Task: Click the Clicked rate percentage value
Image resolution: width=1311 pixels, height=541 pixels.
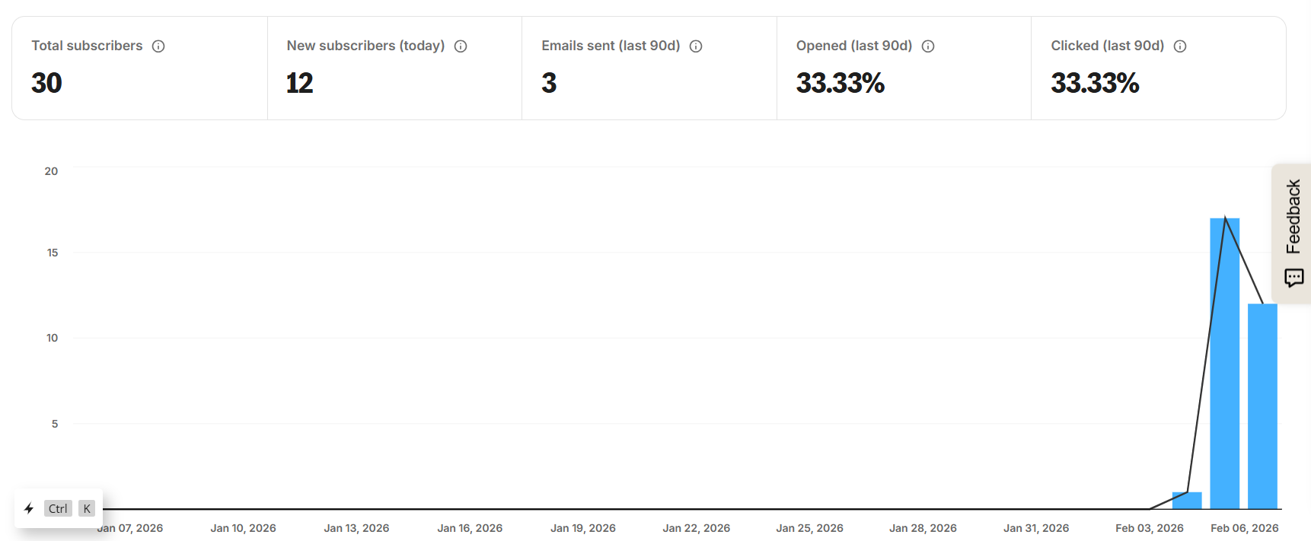Action: 1095,83
